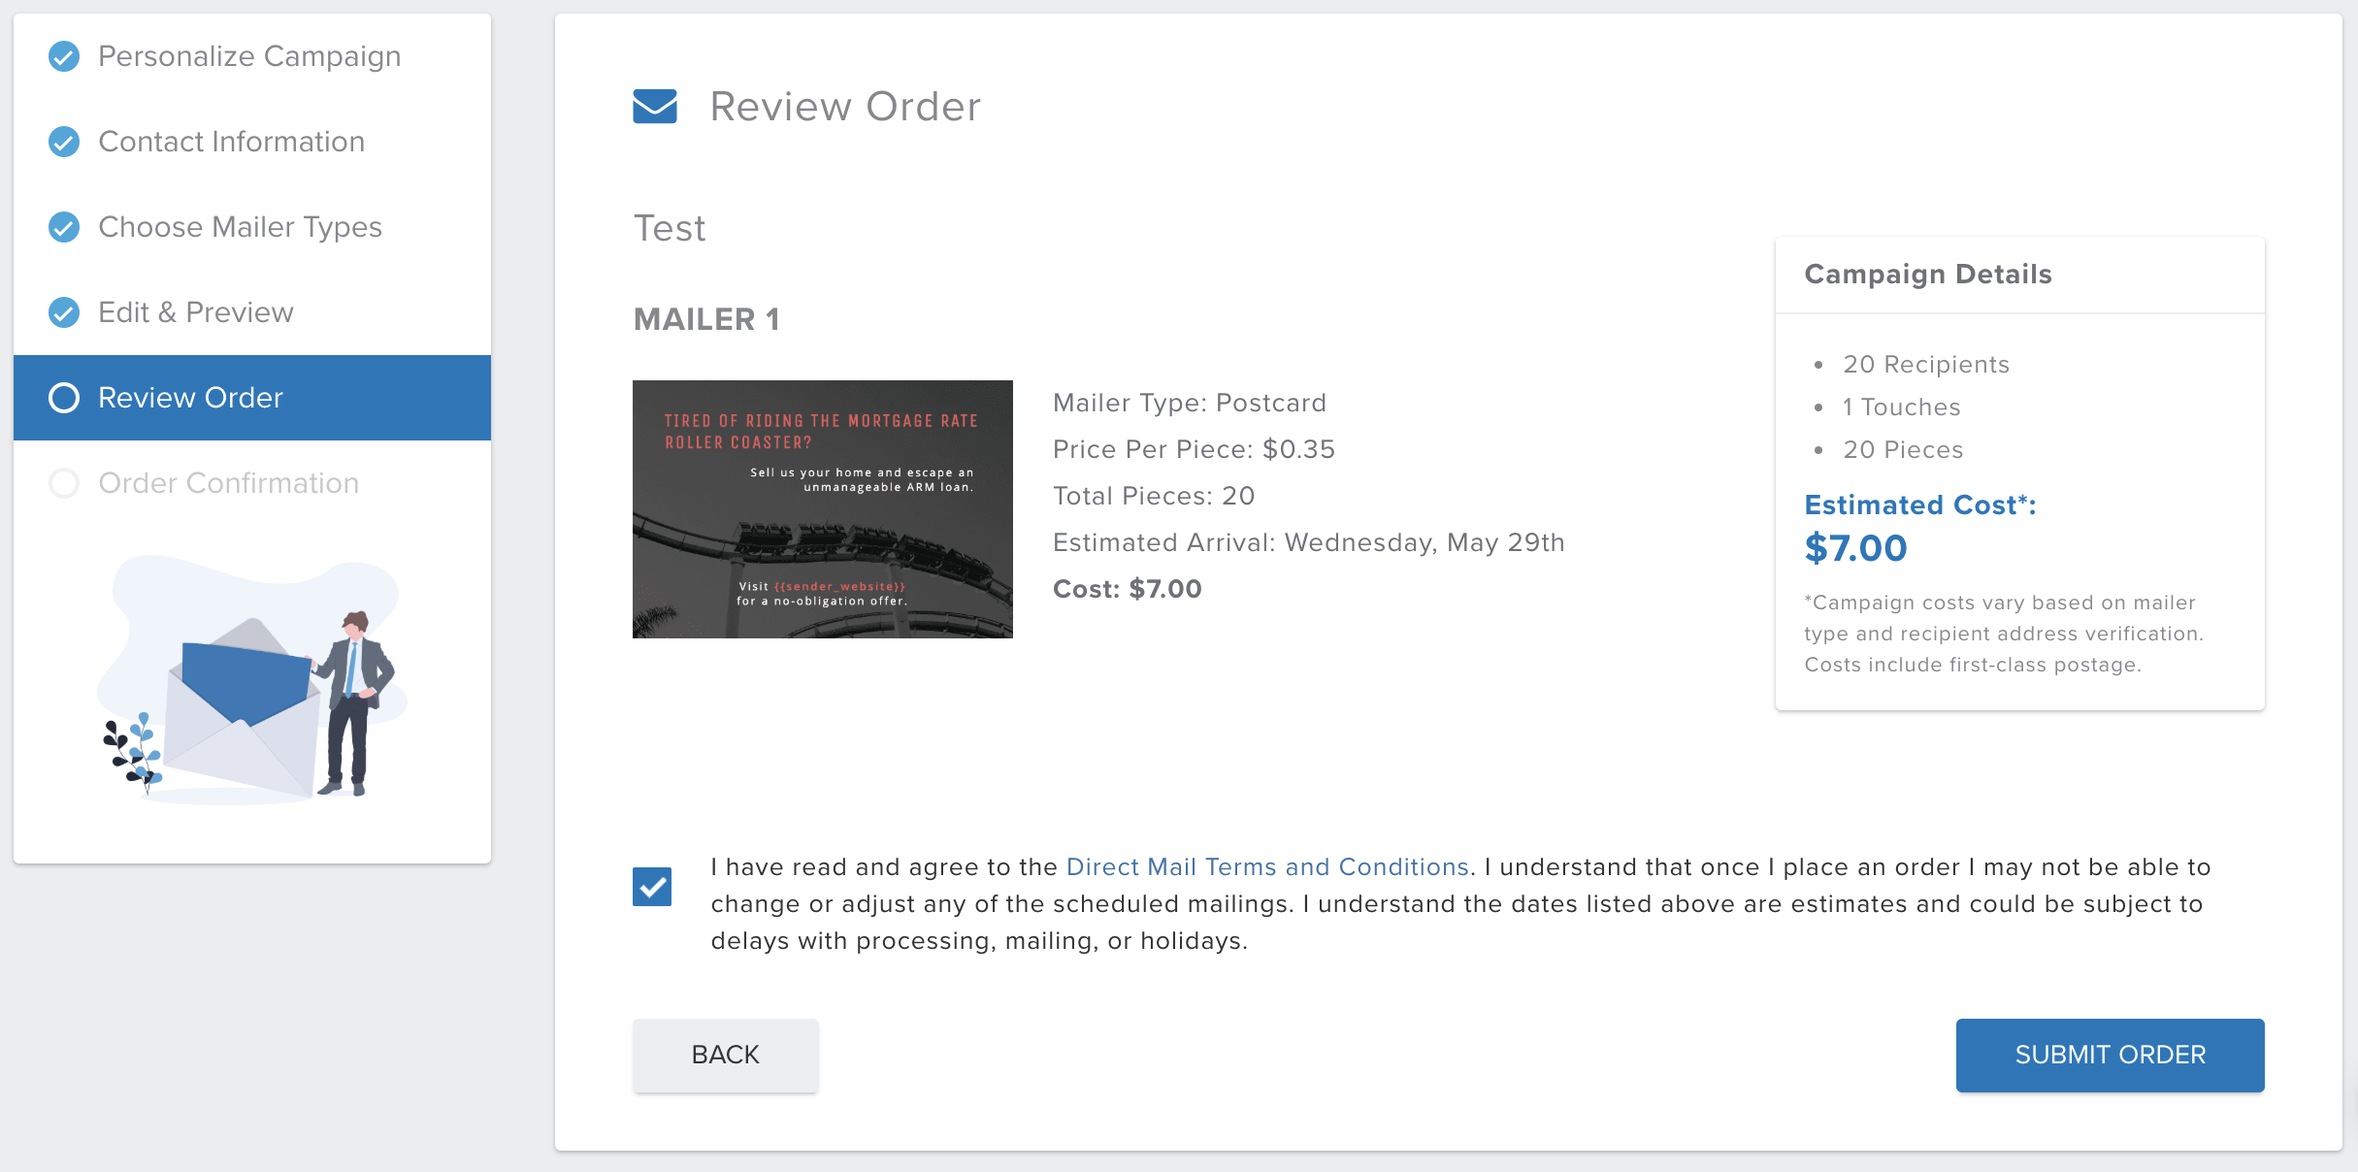Click the Personalize Campaign checkmark icon

(x=64, y=56)
